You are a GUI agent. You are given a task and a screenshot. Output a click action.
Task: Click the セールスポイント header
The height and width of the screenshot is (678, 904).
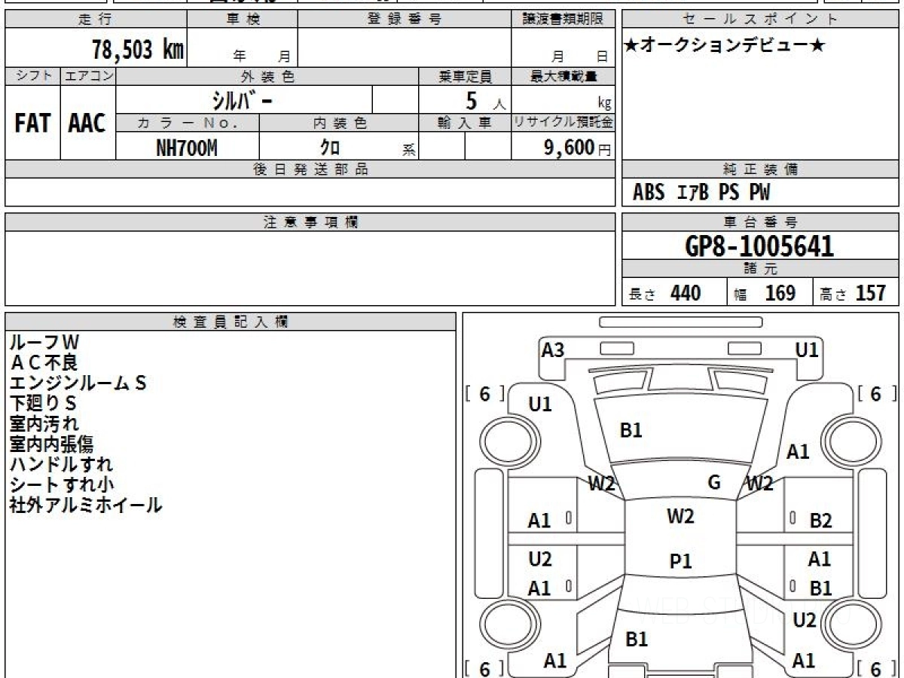(761, 20)
